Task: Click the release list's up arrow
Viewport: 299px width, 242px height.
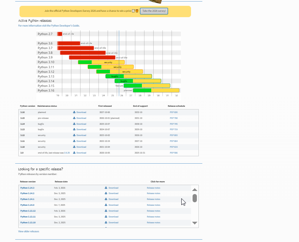Action: (x=195, y=190)
